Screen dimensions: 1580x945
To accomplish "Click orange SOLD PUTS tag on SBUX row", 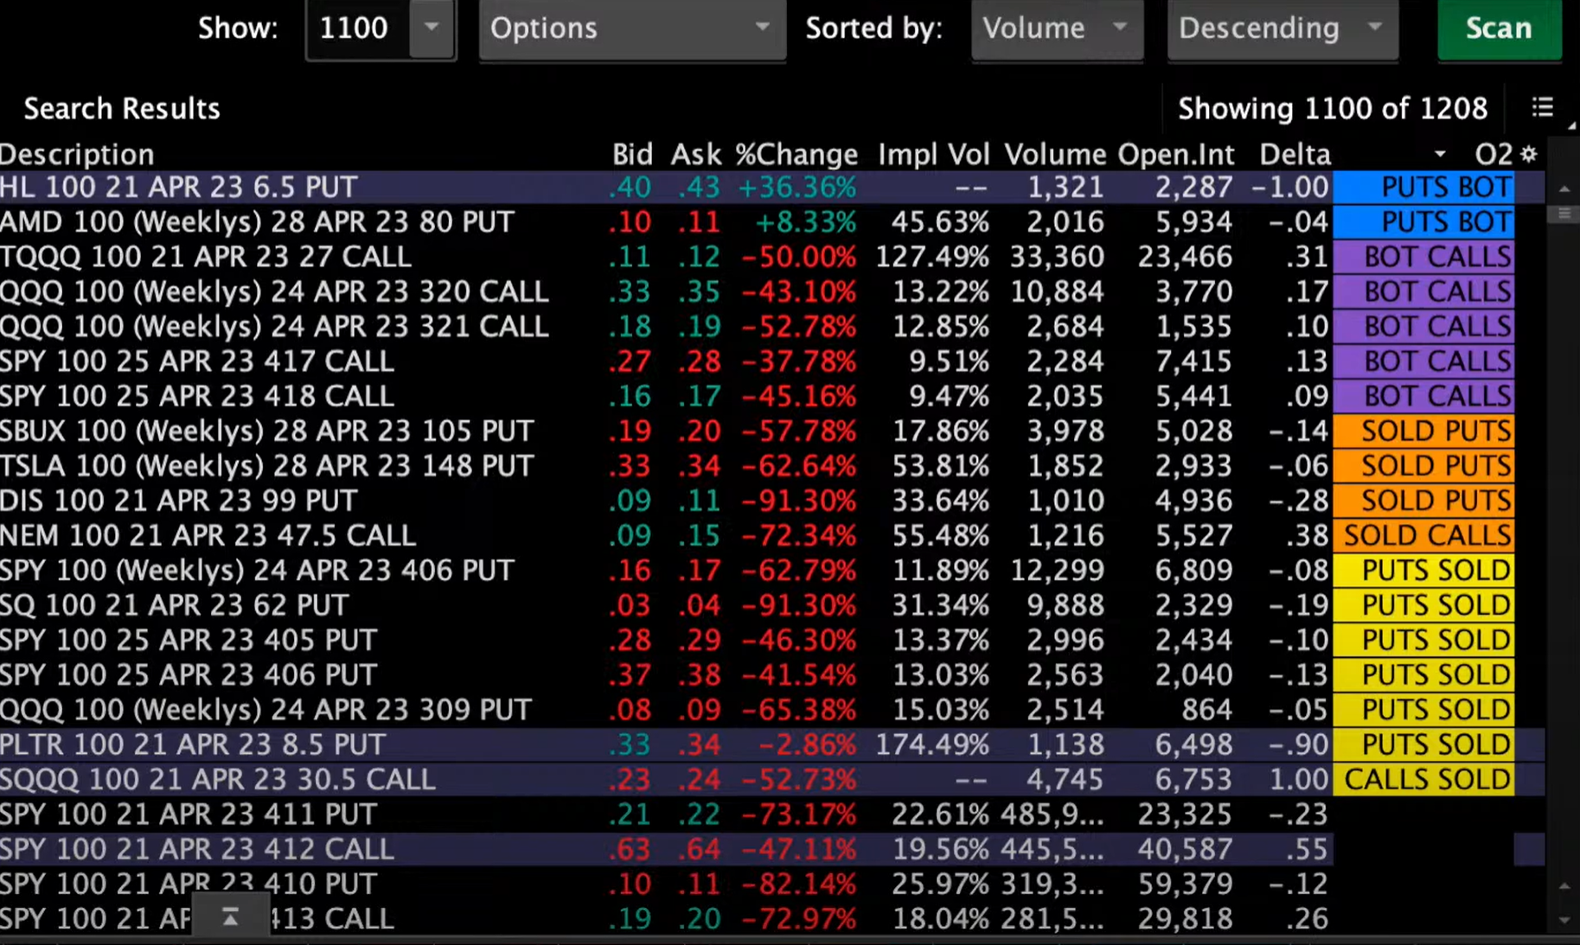I will click(x=1423, y=431).
